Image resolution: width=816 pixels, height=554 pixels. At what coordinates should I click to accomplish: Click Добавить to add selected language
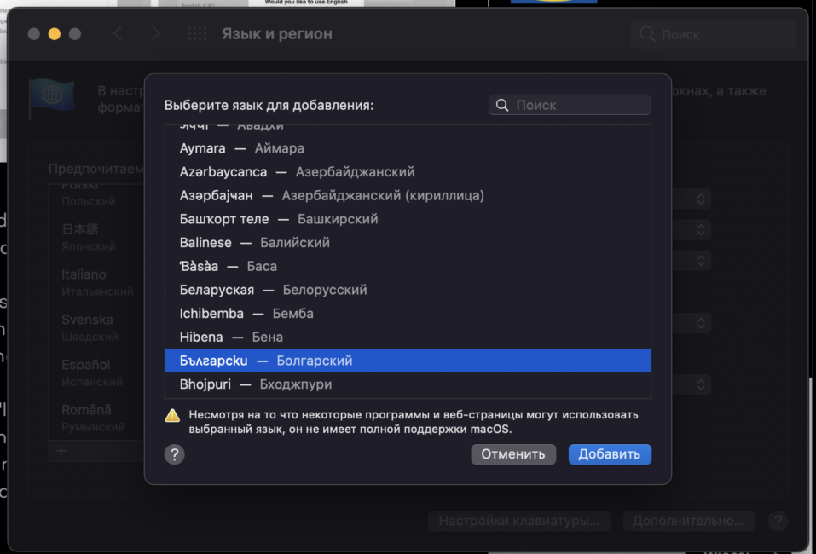click(610, 454)
